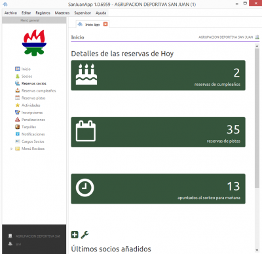Open the Archivo menu
The height and width of the screenshot is (254, 262).
coord(10,13)
